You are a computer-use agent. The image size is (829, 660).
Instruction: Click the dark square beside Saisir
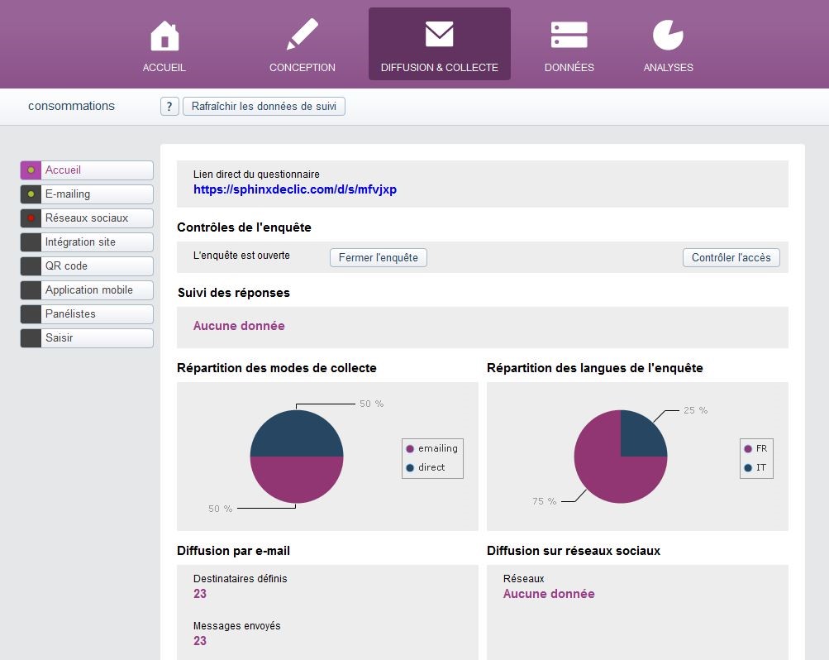(31, 338)
